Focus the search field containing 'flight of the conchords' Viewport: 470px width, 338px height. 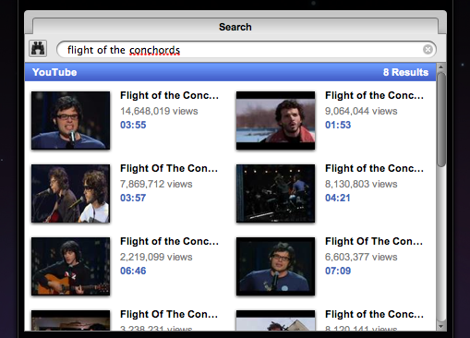pos(247,49)
